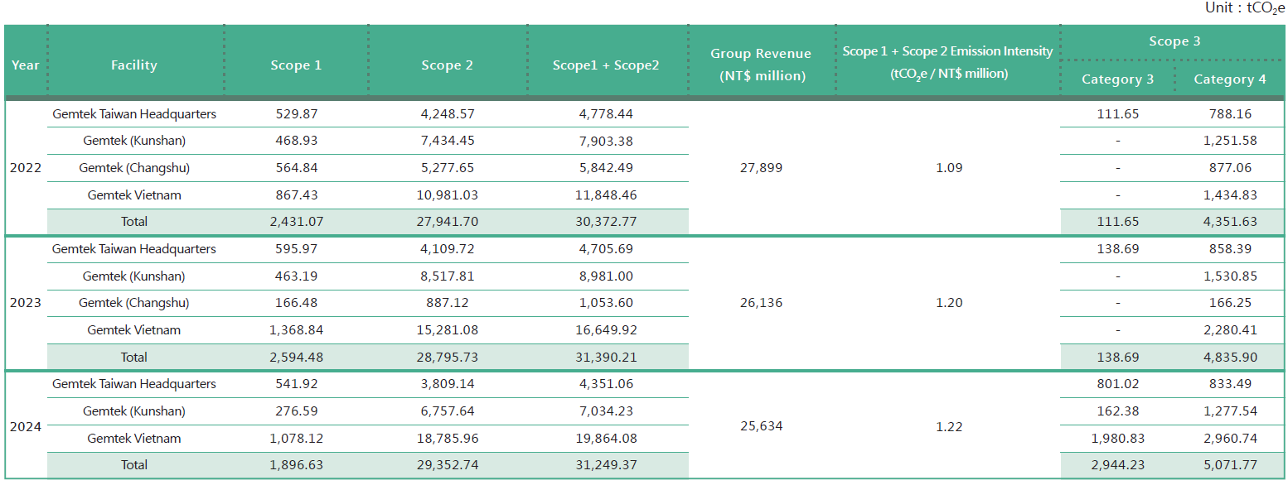Viewport: 1288px width, 485px height.
Task: Click the Category 4 subheader
Action: (1230, 79)
